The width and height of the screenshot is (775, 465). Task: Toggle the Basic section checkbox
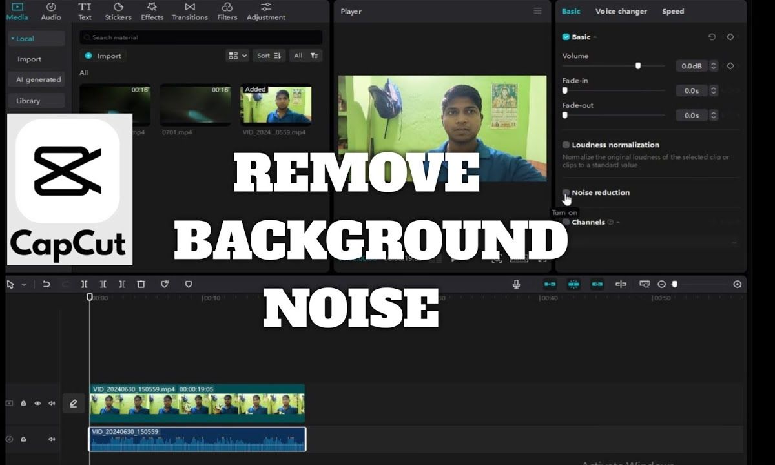pyautogui.click(x=566, y=37)
